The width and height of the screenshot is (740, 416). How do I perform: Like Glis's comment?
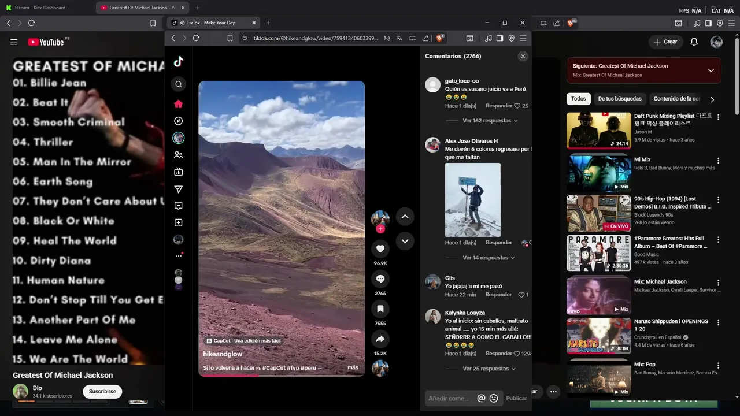tap(521, 295)
